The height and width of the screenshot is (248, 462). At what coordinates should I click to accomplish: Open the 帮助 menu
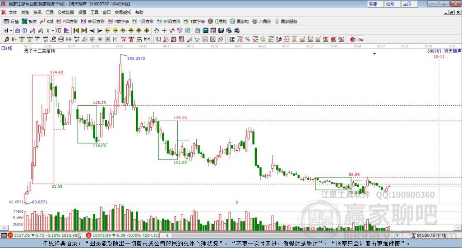coord(139,12)
